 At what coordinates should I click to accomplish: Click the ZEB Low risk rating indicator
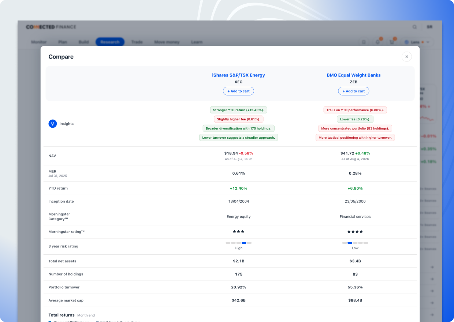pyautogui.click(x=355, y=245)
